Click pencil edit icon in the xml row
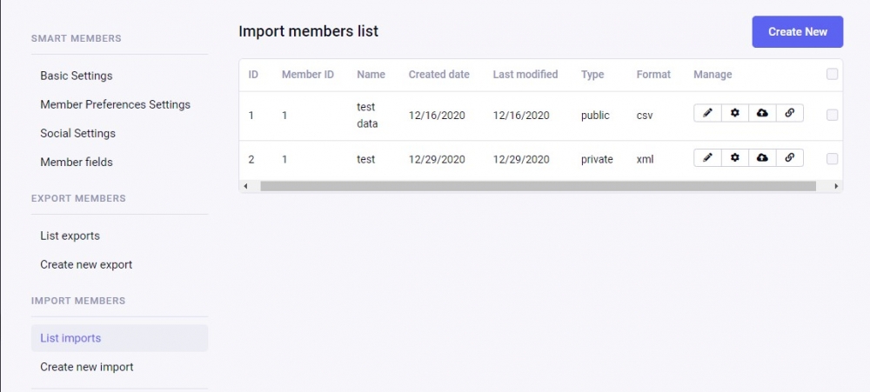The width and height of the screenshot is (870, 392). (x=707, y=157)
